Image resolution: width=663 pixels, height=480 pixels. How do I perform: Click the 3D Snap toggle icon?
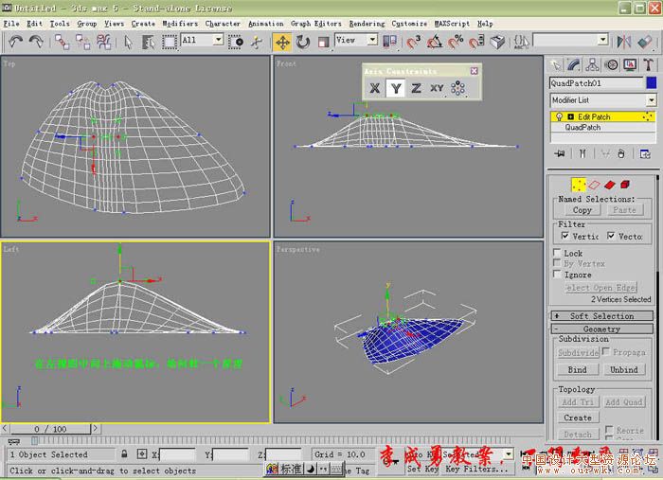tap(414, 42)
